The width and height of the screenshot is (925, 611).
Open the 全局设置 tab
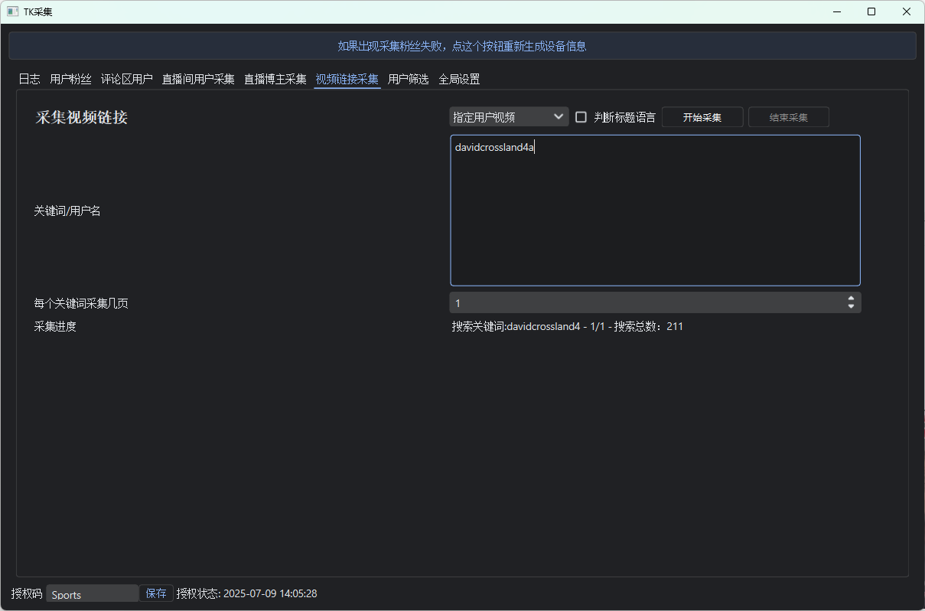tap(459, 79)
